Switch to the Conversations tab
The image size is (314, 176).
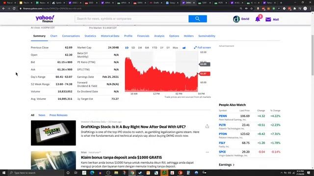tap(71, 36)
